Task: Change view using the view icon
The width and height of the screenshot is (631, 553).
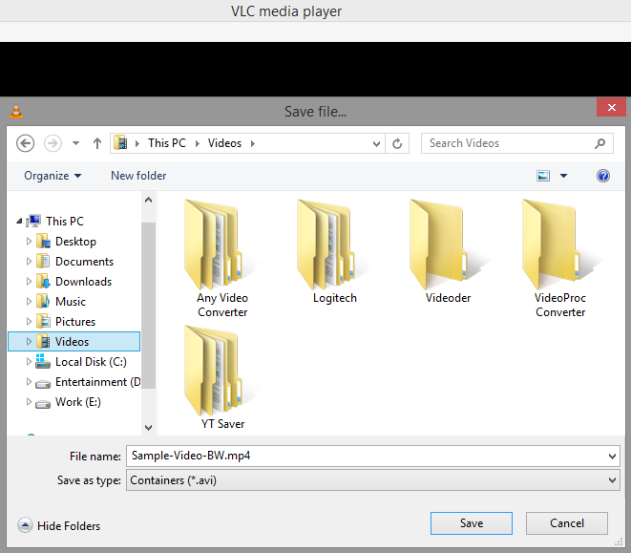Action: coord(543,176)
